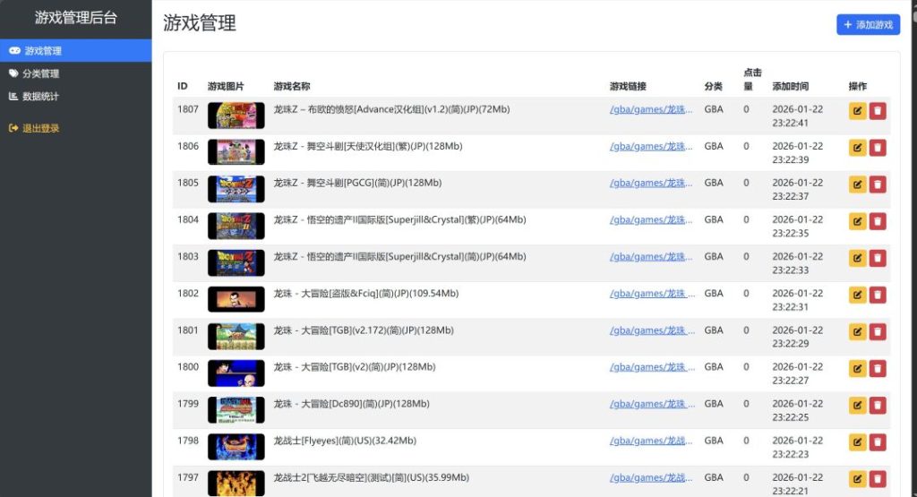Viewport: 917px width, 497px height.
Task: Open game link for row 1801
Action: click(x=652, y=330)
